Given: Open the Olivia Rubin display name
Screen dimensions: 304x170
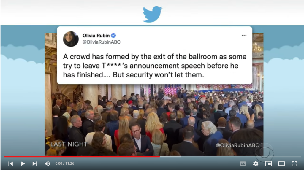Looking at the screenshot, I should tap(96, 36).
